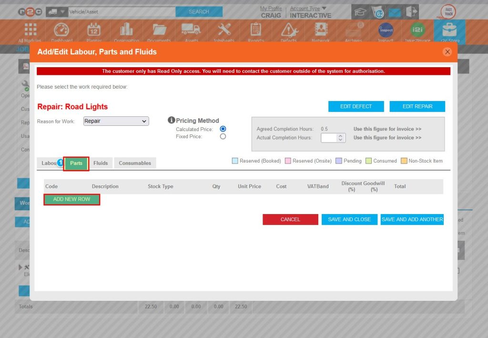Screen dimensions: 488x338
Task: Switch to the Fluids tab
Action: 101,163
